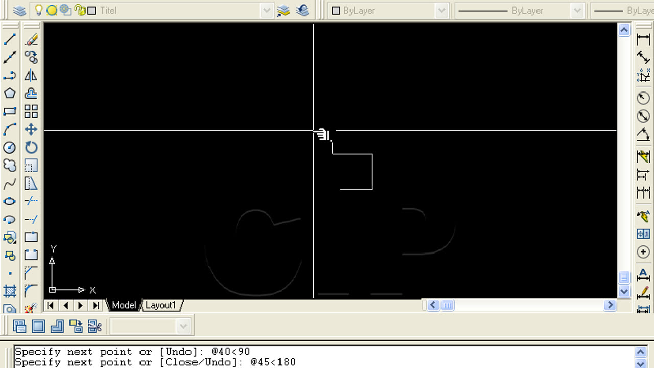Screen dimensions: 654x368
Task: Select the Angular Dimension tool
Action: (643, 135)
